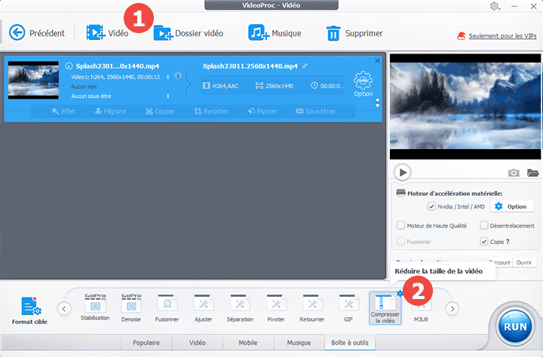Switch to the Vidéo tab
The width and height of the screenshot is (543, 357).
198,343
